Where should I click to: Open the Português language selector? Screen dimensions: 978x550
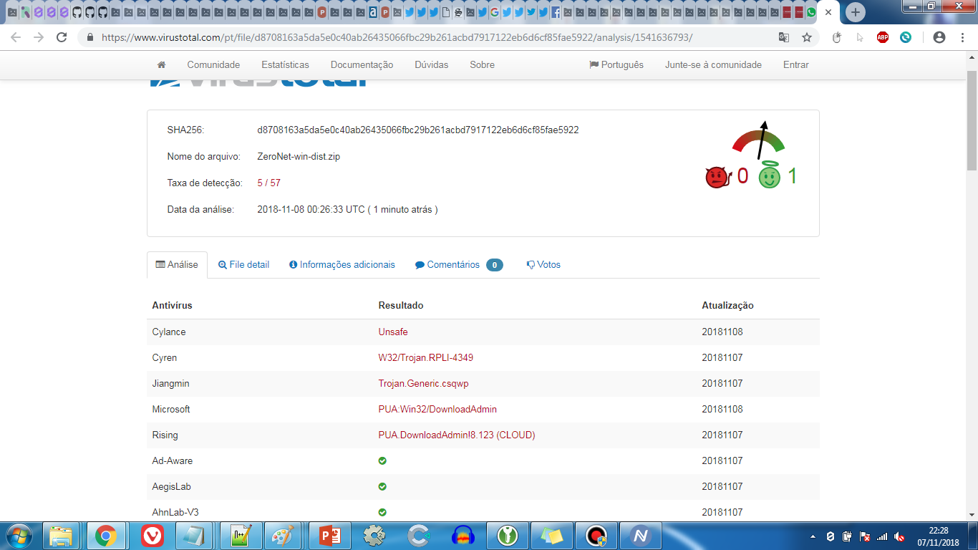(x=616, y=64)
